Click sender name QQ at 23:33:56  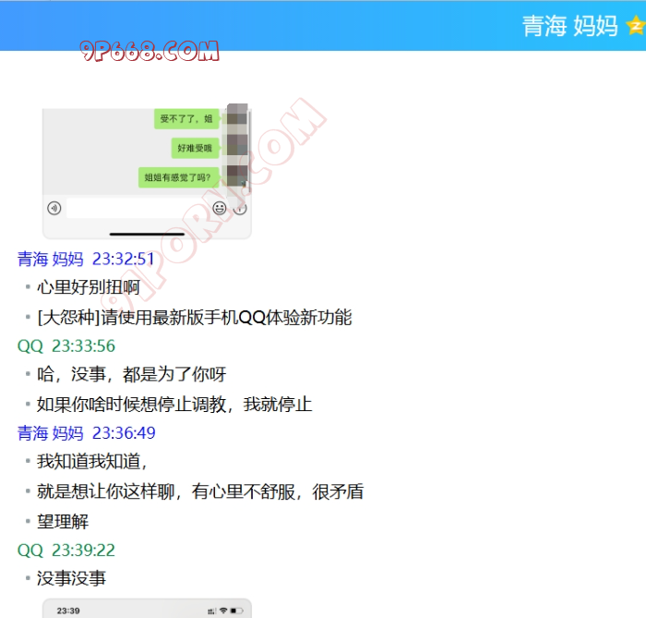click(30, 346)
